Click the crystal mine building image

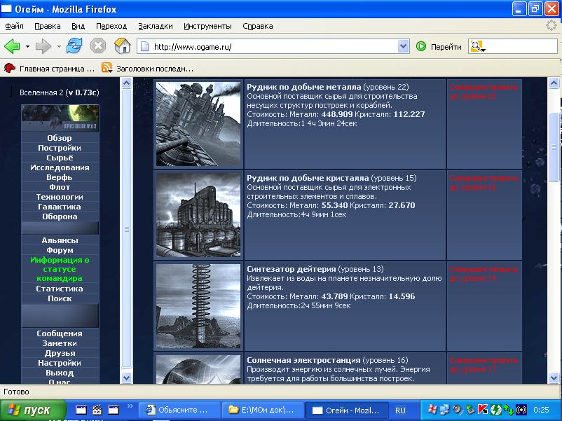(198, 215)
